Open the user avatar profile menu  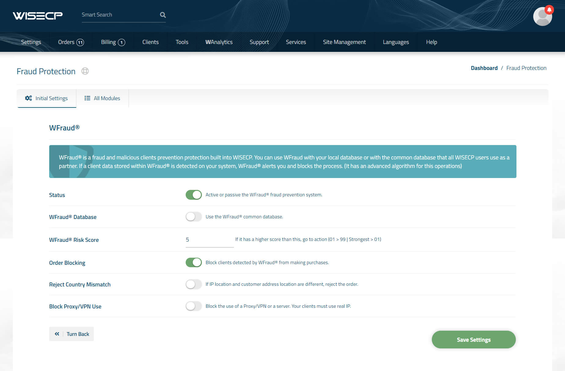tap(542, 17)
